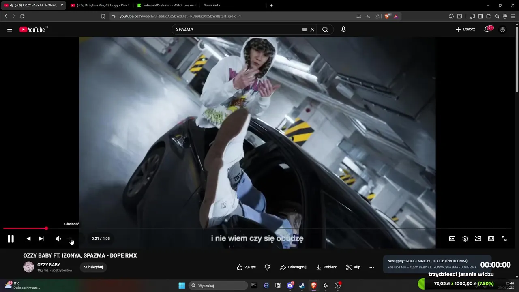Skip to previous video in the mix
519x292 pixels.
coord(28,239)
